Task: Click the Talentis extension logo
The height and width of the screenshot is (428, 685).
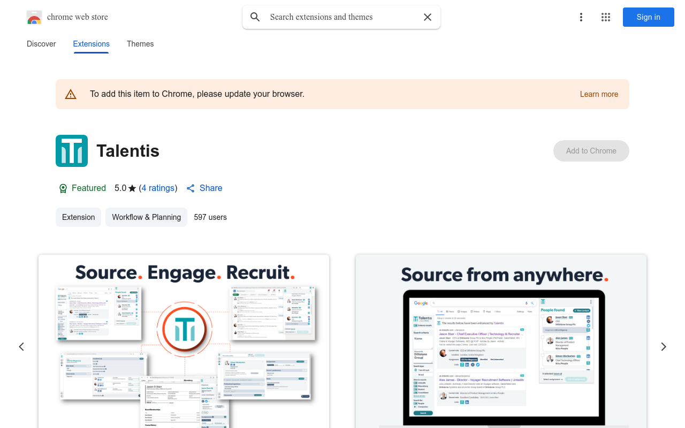Action: pyautogui.click(x=72, y=151)
